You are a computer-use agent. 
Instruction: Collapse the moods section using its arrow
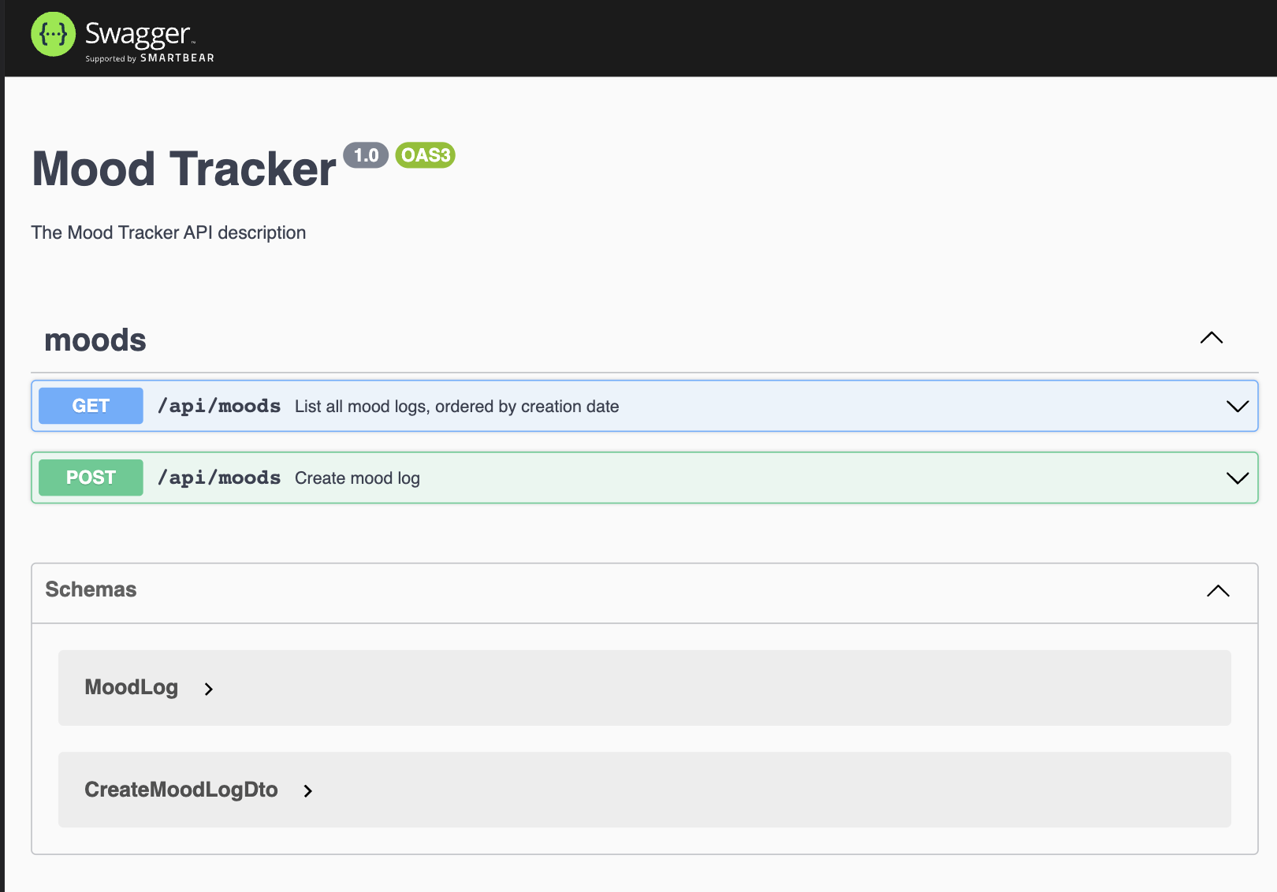(1211, 338)
